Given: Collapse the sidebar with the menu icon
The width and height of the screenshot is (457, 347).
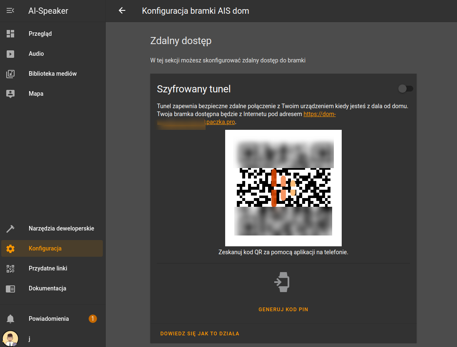Looking at the screenshot, I should point(10,11).
